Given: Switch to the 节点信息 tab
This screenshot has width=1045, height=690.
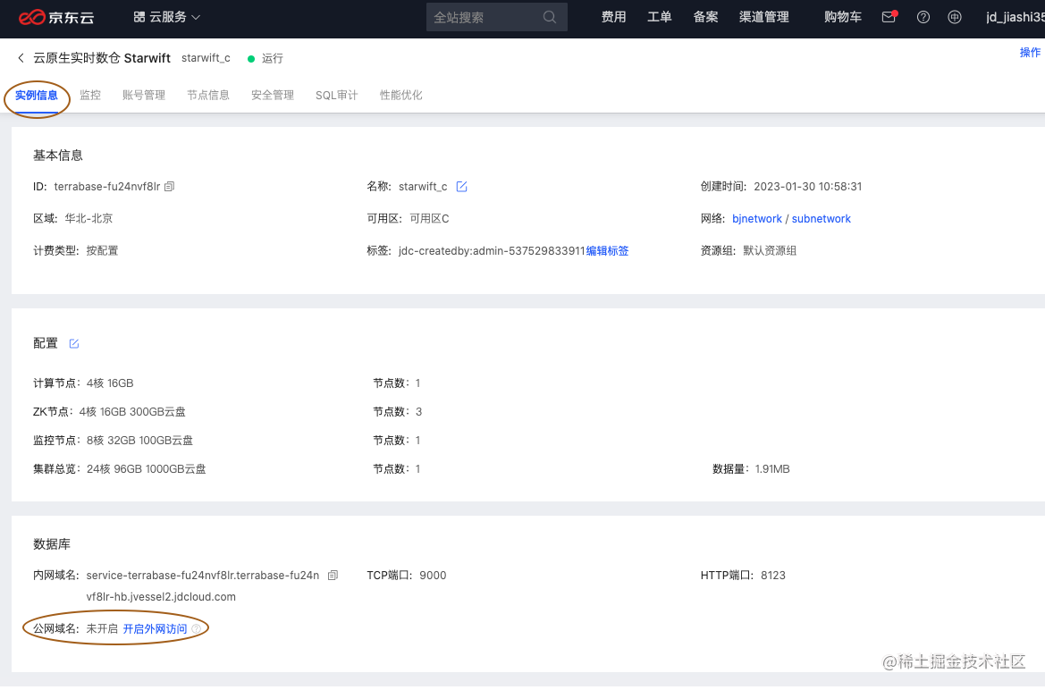Looking at the screenshot, I should (208, 96).
